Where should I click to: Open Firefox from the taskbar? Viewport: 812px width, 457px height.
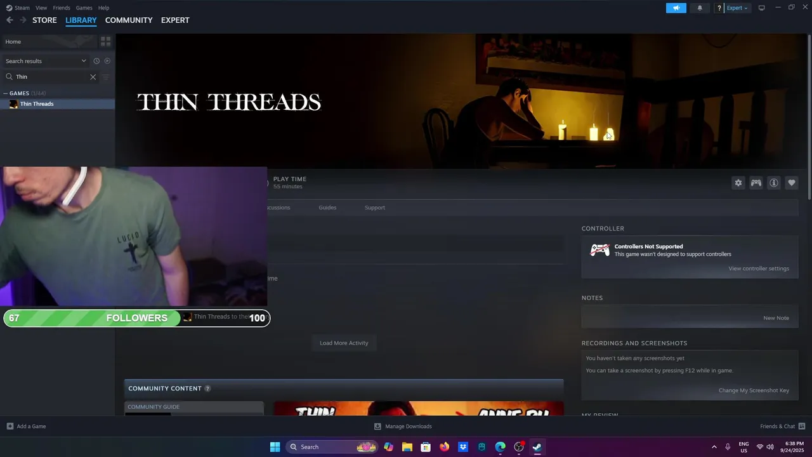pos(444,447)
